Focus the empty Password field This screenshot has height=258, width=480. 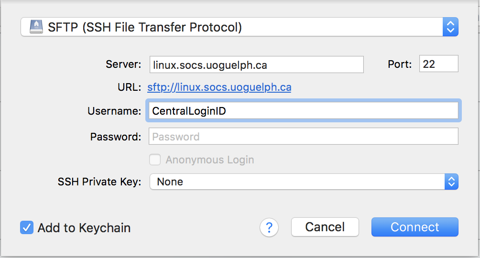304,137
